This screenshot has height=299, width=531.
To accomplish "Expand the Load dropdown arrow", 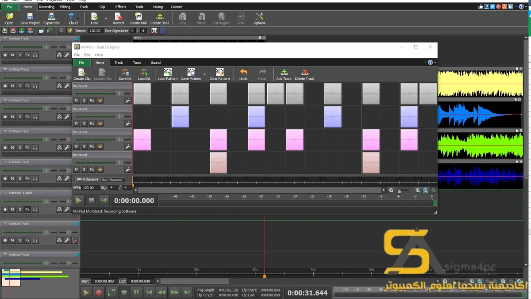I will point(106,19).
